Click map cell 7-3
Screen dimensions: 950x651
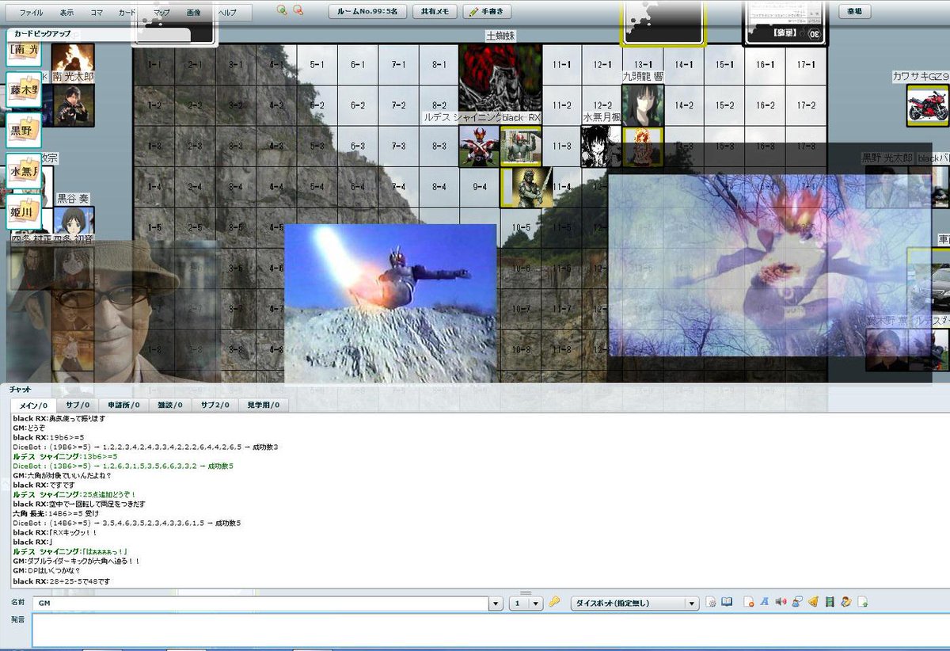tap(399, 146)
